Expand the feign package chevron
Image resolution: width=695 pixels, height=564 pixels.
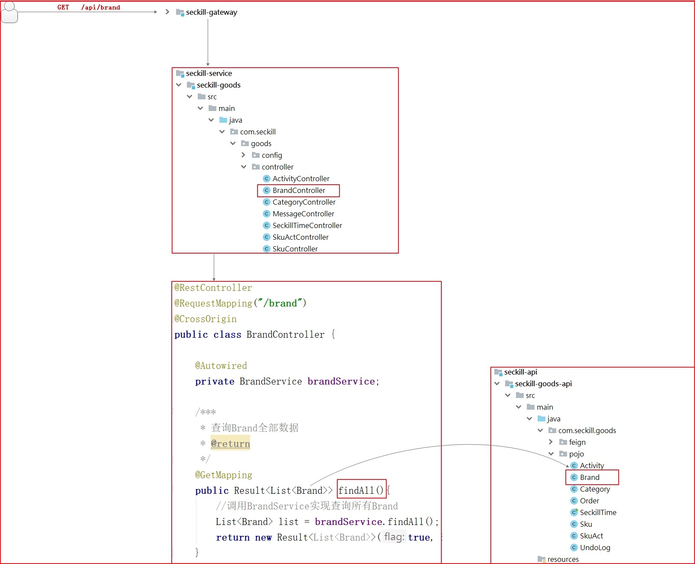point(551,442)
